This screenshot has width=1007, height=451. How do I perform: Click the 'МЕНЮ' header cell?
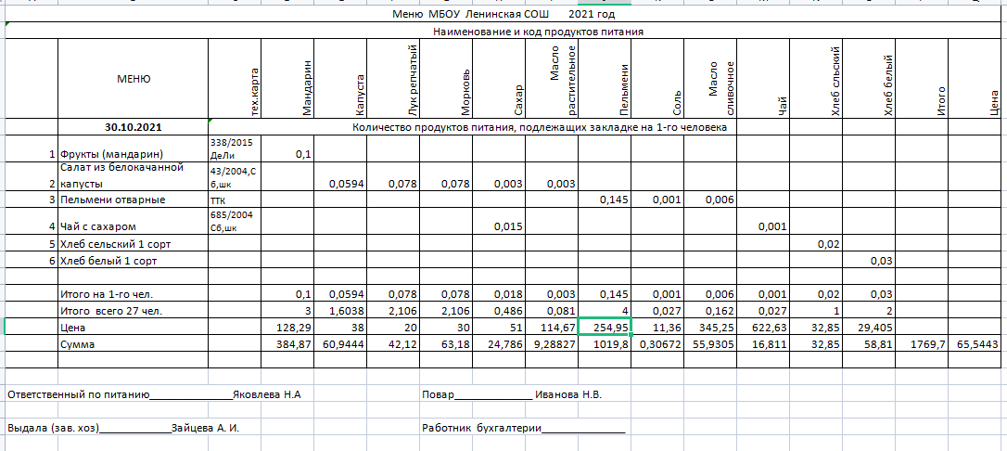click(133, 79)
